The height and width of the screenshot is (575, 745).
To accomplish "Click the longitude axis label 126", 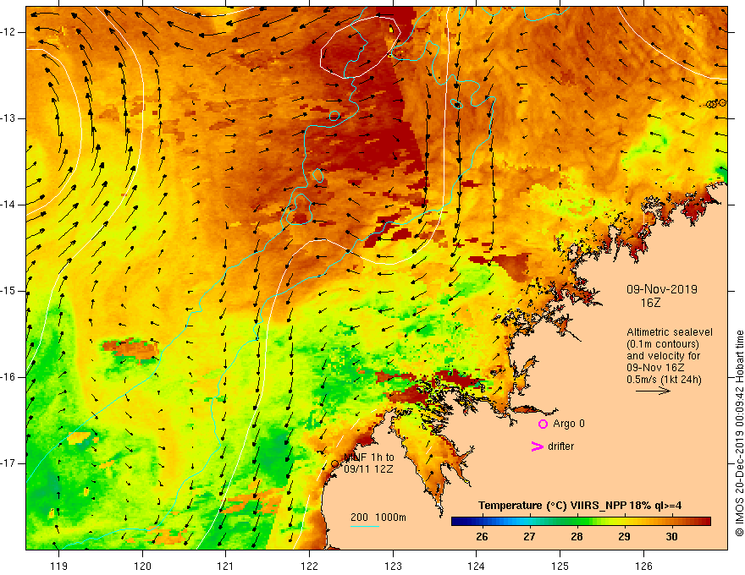I will click(x=643, y=566).
